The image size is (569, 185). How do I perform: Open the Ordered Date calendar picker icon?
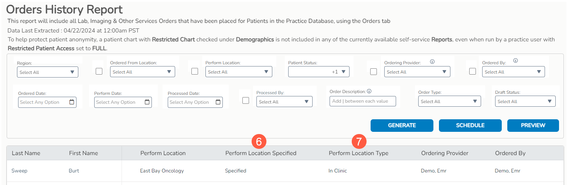[72, 102]
